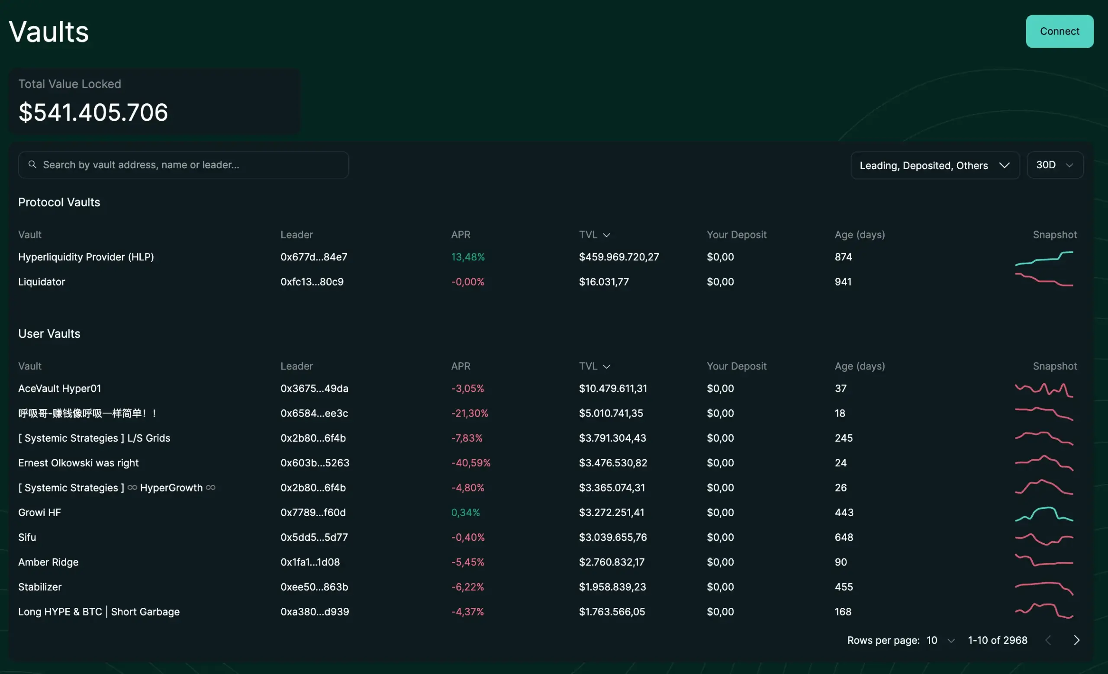This screenshot has height=674, width=1108.
Task: Open AceVault Hyper01 vault row
Action: click(59, 388)
